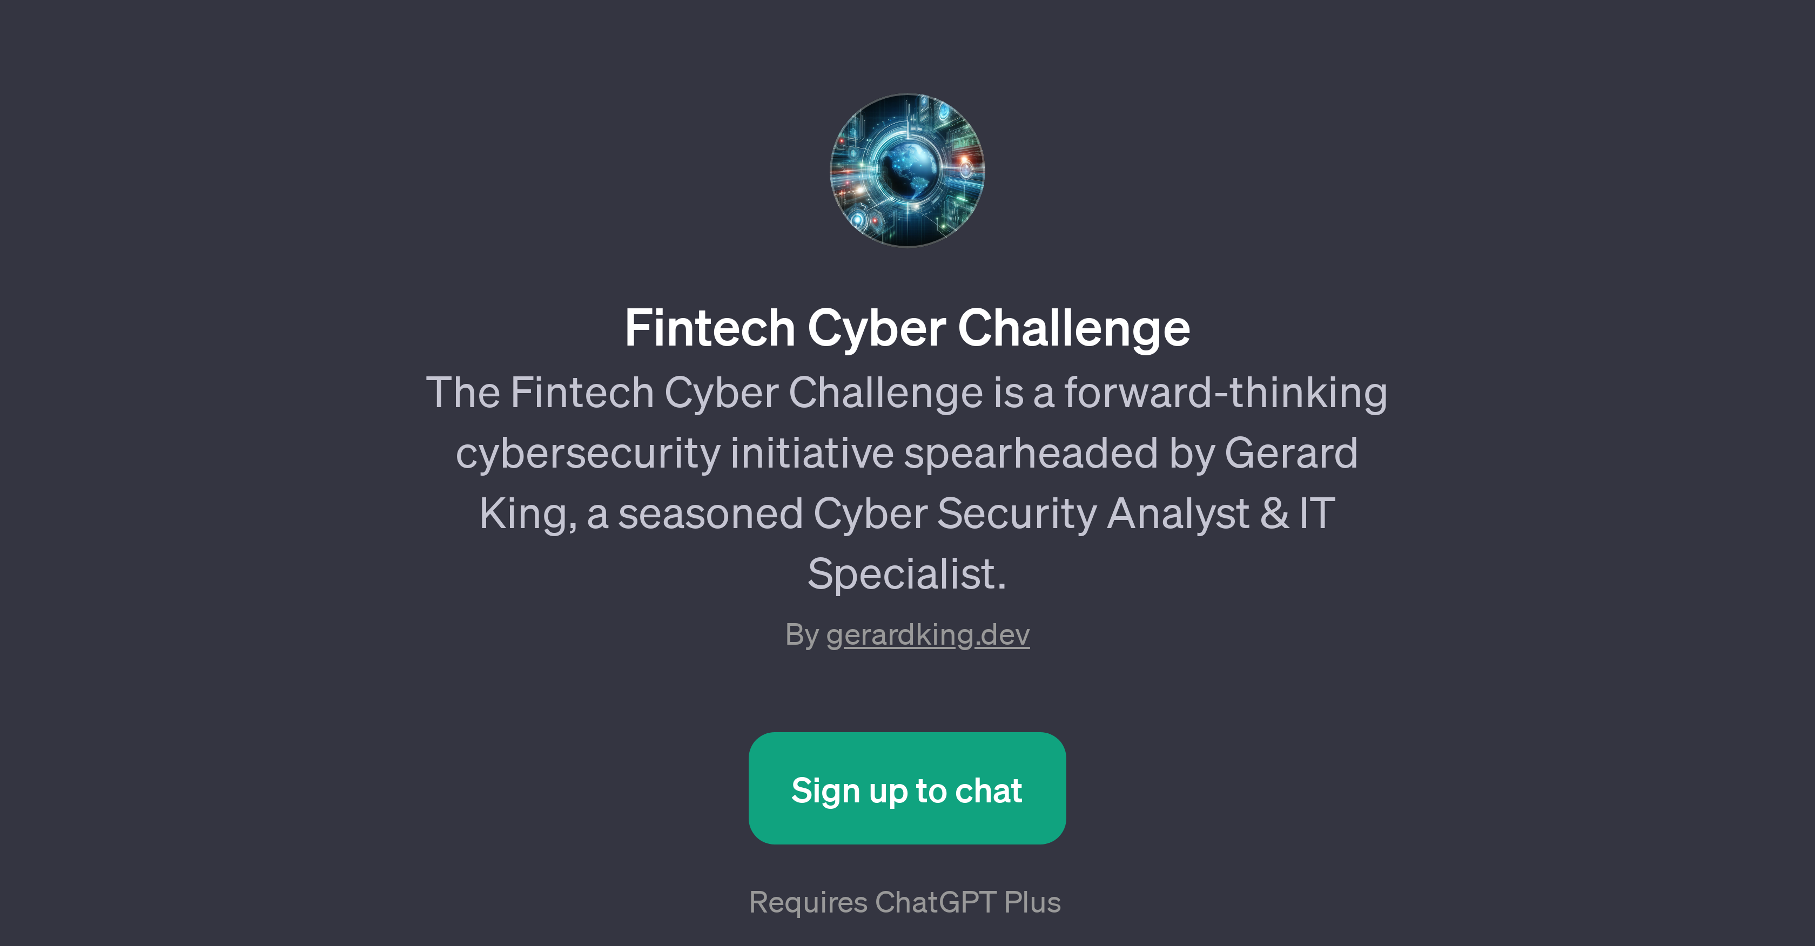The width and height of the screenshot is (1815, 946).
Task: Click the By gerardking.dev byline
Action: coord(907,633)
